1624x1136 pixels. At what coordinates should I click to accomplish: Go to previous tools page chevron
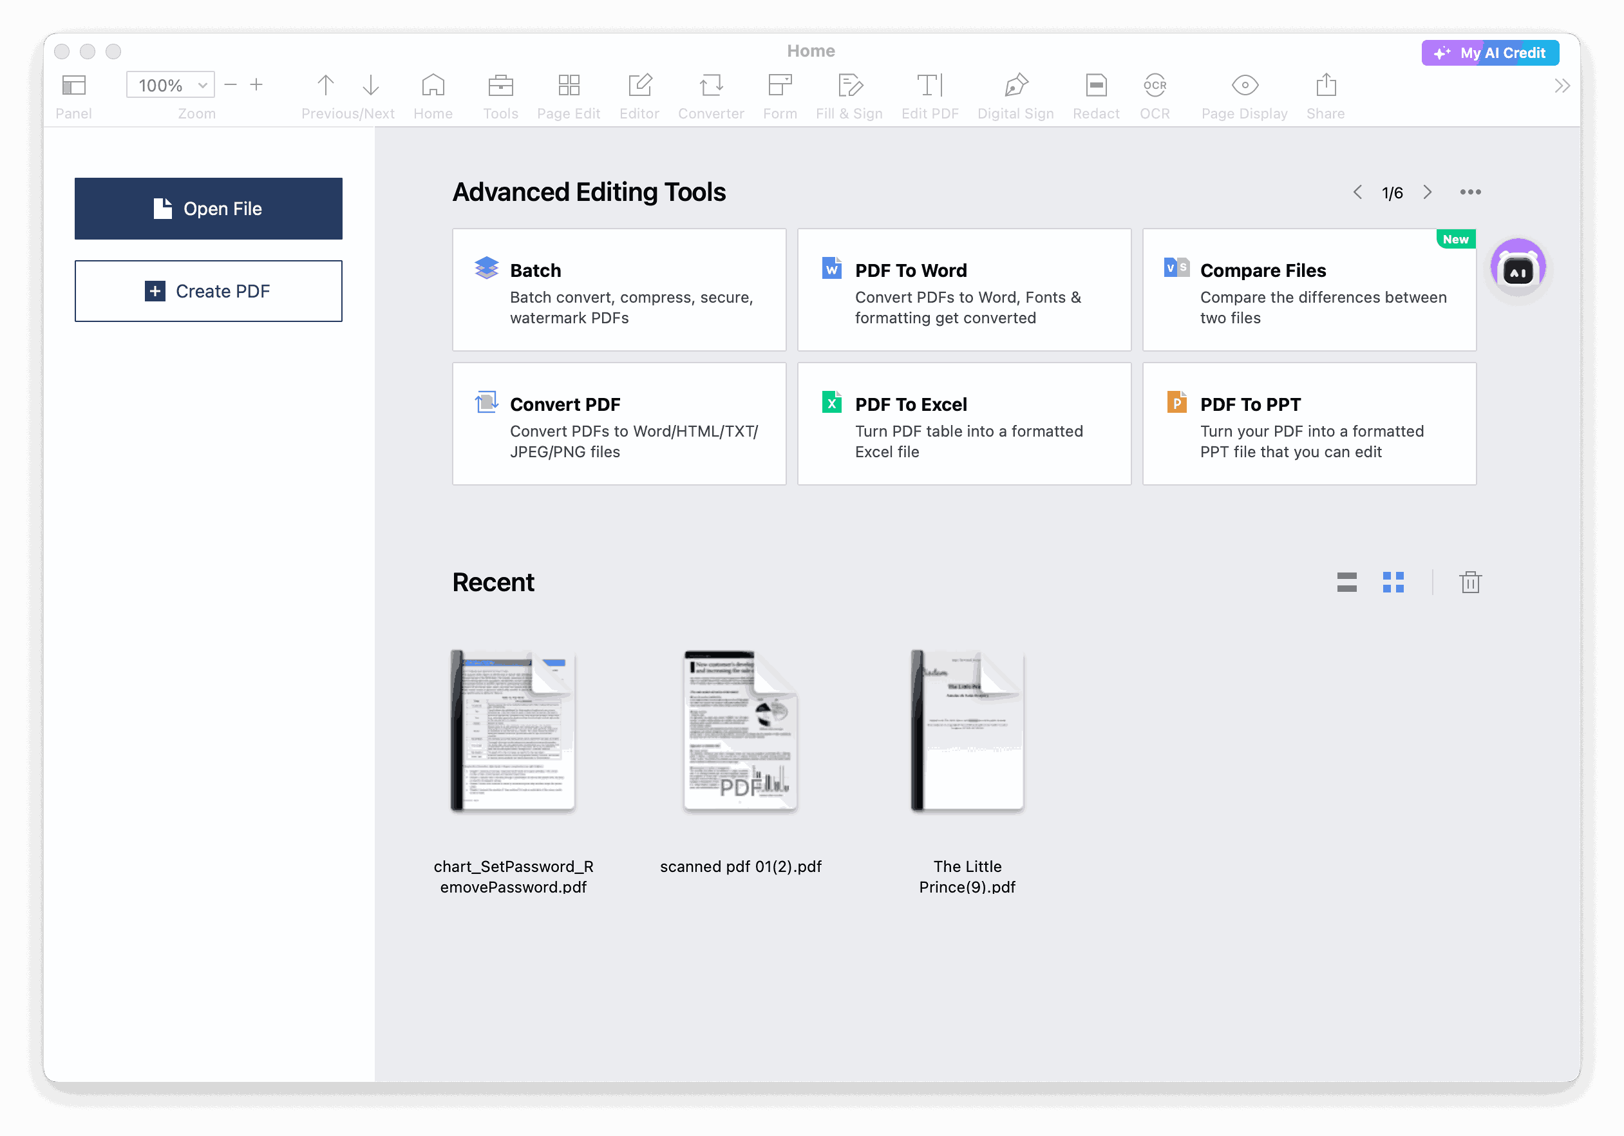click(x=1357, y=193)
